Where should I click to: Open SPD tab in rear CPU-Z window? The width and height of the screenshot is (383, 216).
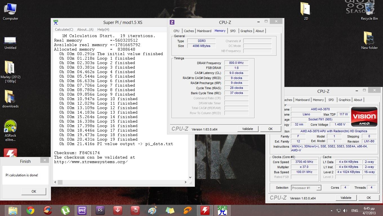tap(331, 100)
